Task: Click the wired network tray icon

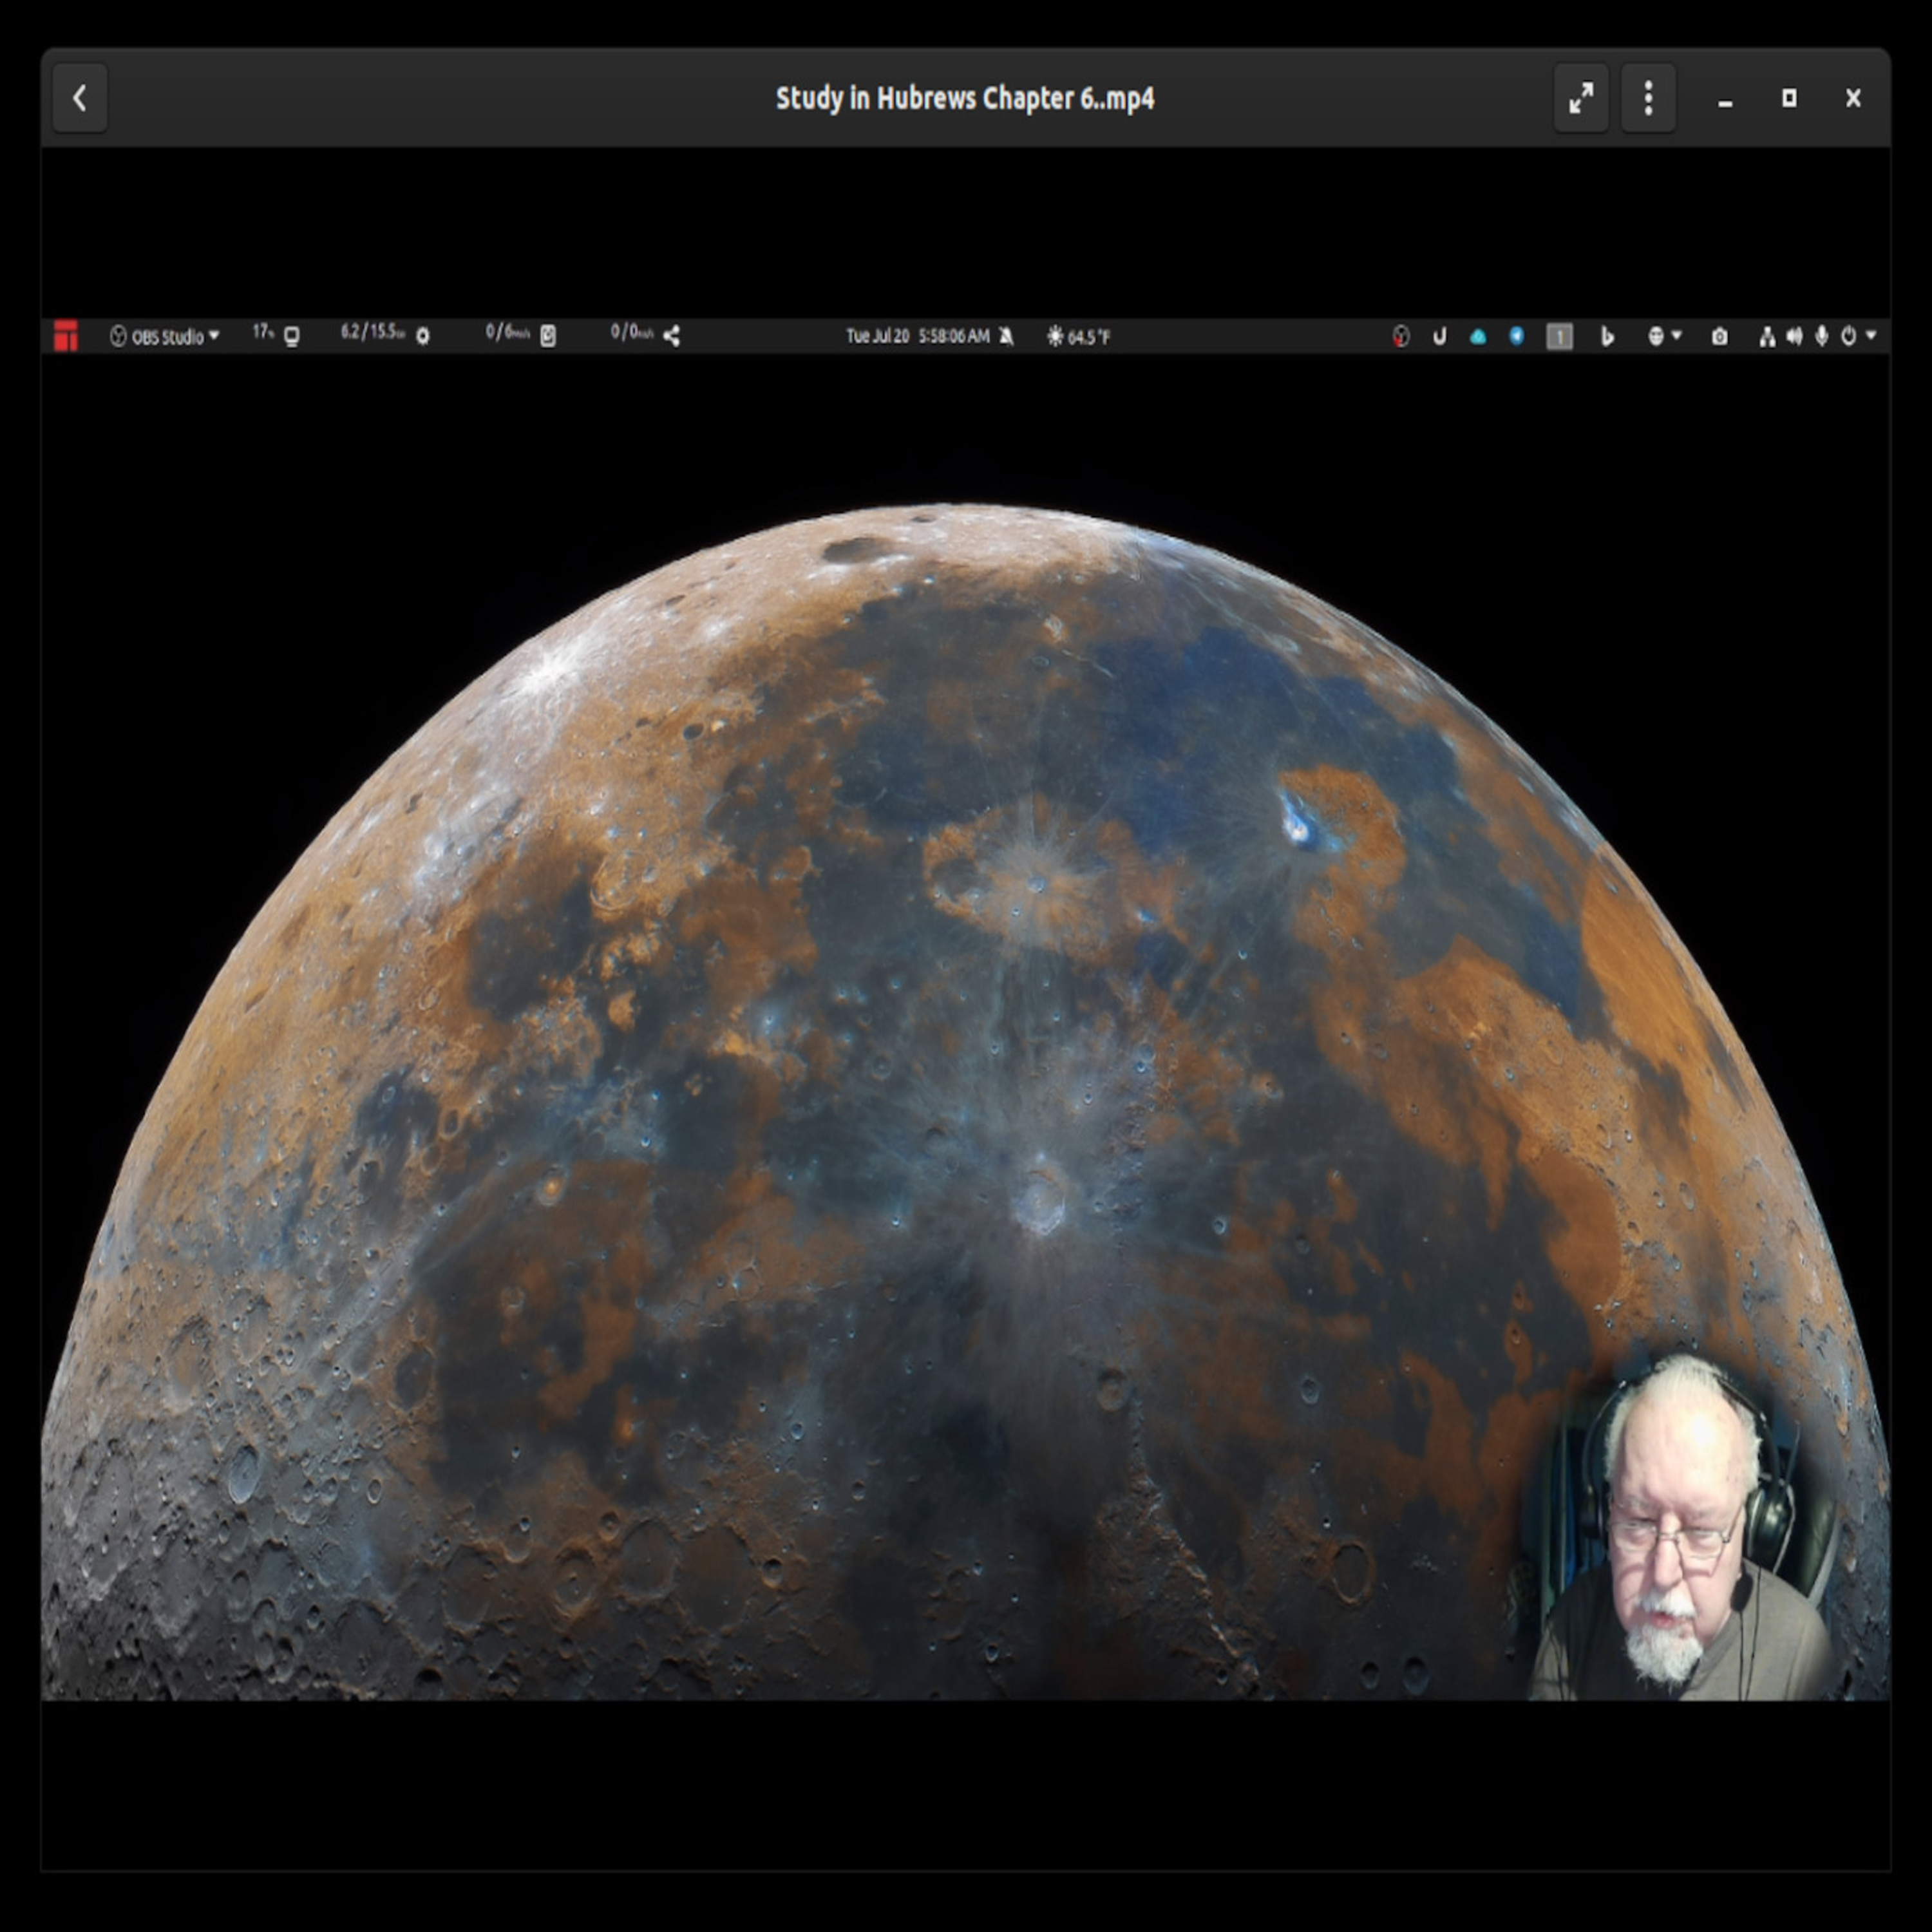Action: (1768, 337)
